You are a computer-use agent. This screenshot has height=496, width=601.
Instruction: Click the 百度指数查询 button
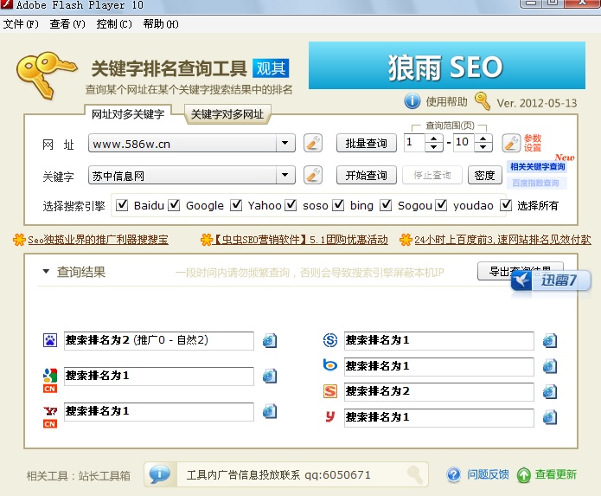coord(535,183)
